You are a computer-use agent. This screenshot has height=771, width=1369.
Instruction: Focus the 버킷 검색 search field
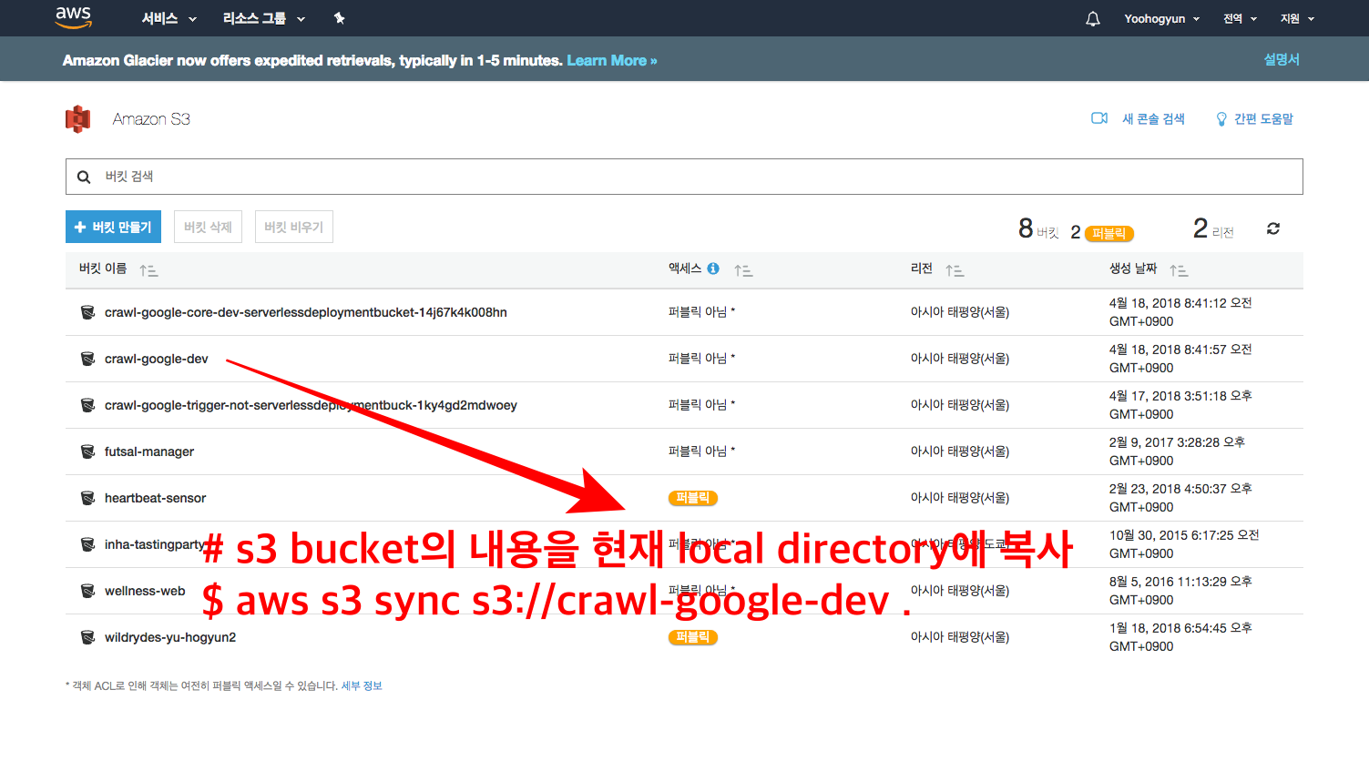tap(684, 177)
